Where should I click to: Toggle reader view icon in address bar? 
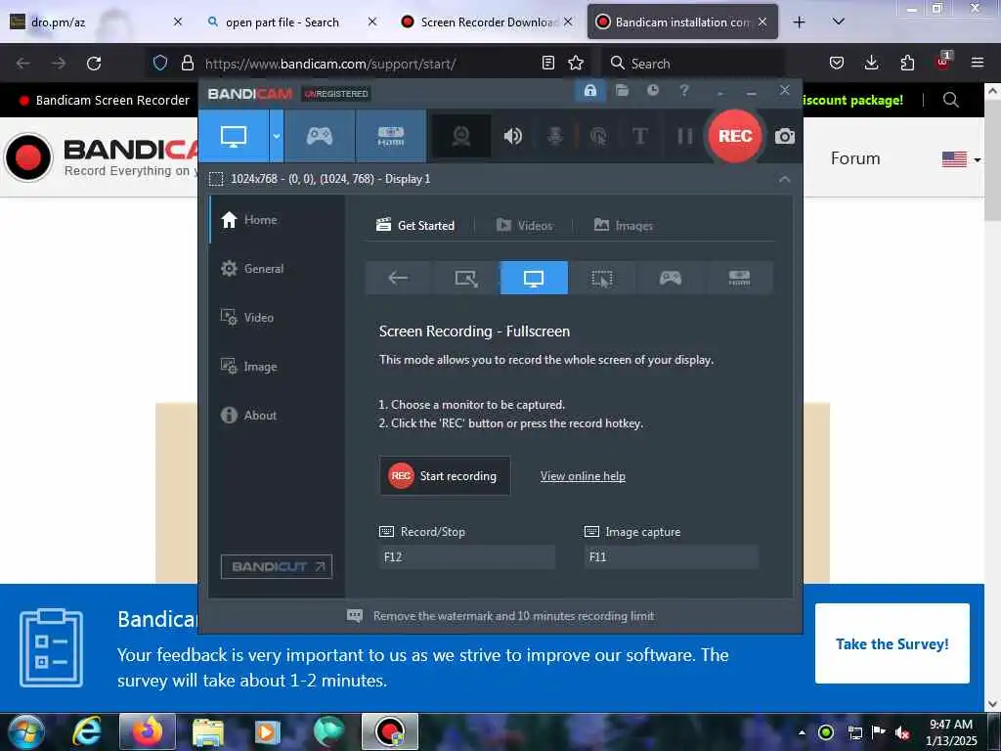547,64
